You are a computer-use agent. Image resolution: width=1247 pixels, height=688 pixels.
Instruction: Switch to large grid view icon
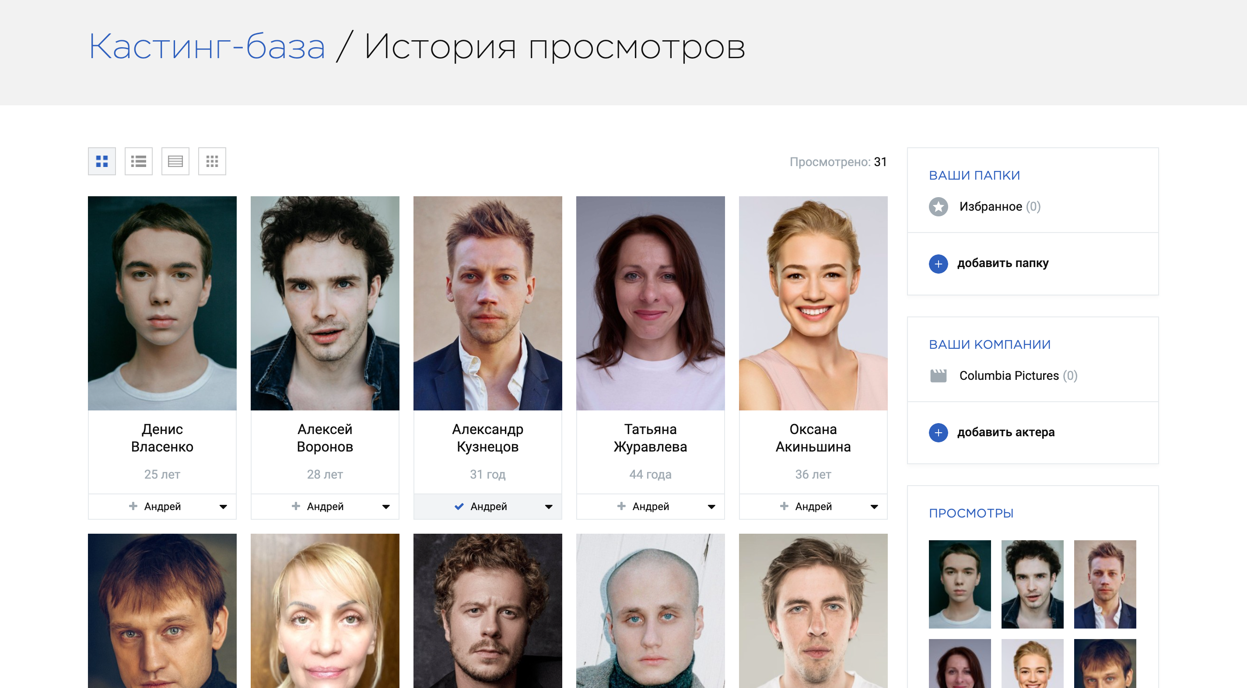pos(102,161)
